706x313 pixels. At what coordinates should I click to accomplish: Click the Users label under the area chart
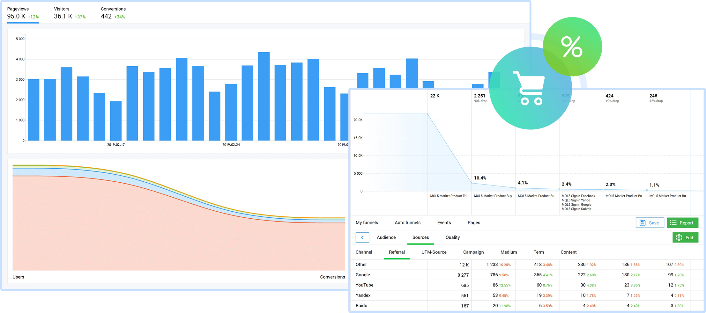click(x=18, y=277)
